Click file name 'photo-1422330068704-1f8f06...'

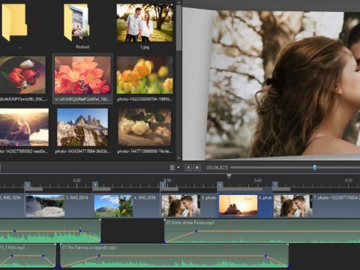145,99
